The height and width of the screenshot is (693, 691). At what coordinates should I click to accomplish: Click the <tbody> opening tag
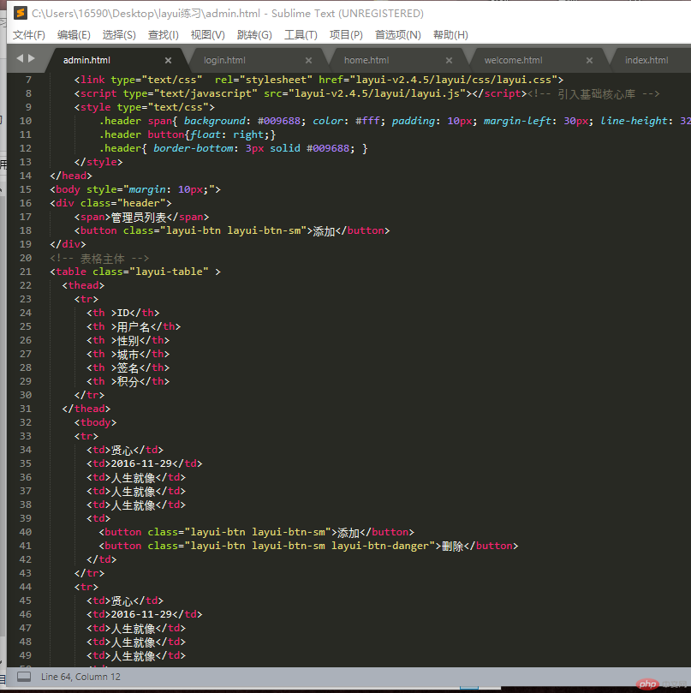[x=95, y=422]
